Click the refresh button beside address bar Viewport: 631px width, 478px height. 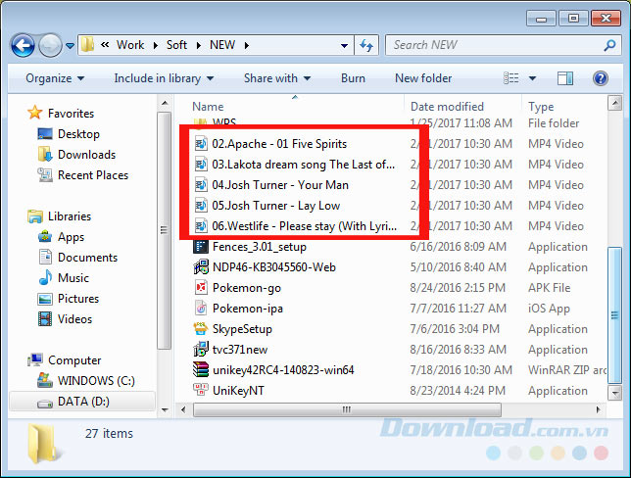coord(366,45)
